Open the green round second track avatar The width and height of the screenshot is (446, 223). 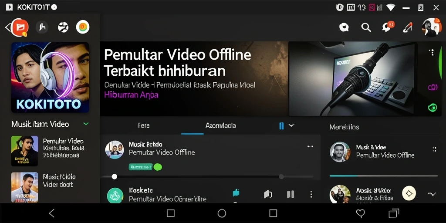click(x=115, y=196)
